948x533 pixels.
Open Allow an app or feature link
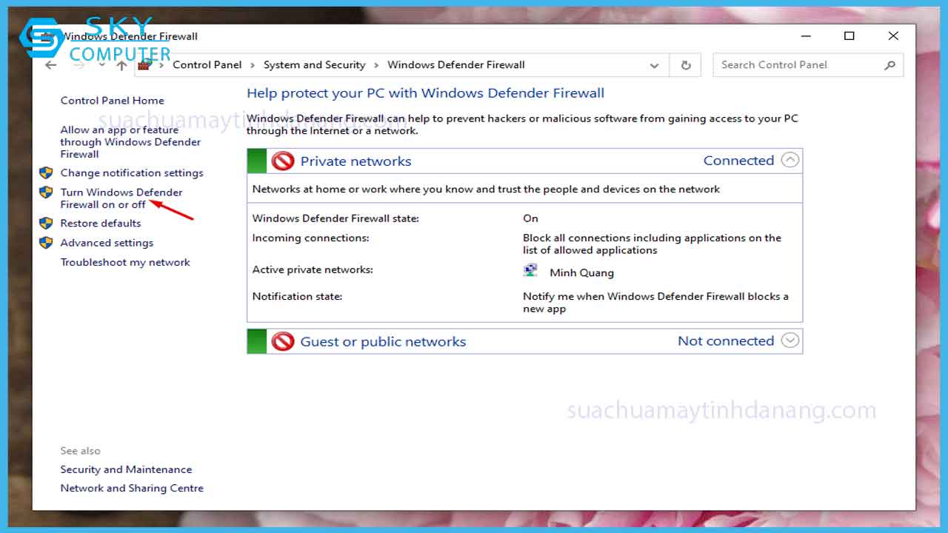pyautogui.click(x=130, y=142)
